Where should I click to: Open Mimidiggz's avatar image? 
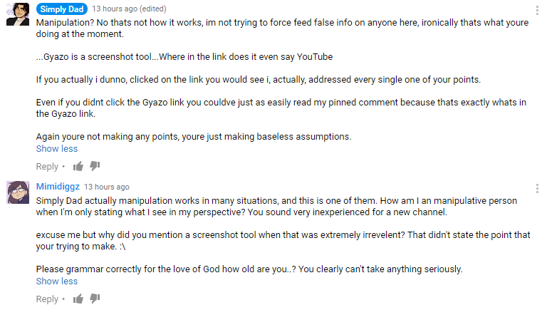[17, 192]
